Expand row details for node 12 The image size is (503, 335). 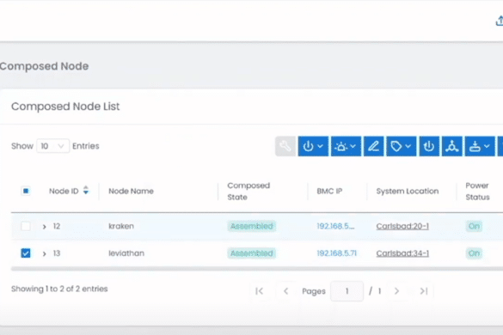click(44, 227)
